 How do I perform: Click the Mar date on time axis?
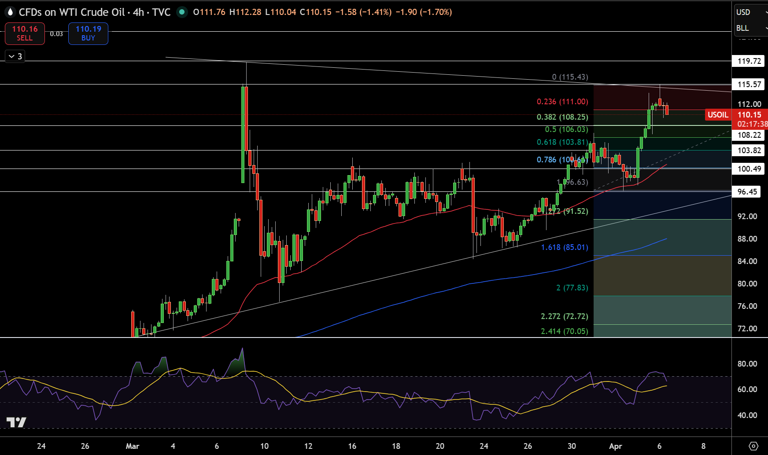coord(133,446)
